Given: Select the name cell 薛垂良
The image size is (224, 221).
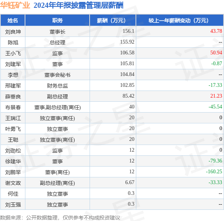Looking at the screenshot, I should pos(13,97).
